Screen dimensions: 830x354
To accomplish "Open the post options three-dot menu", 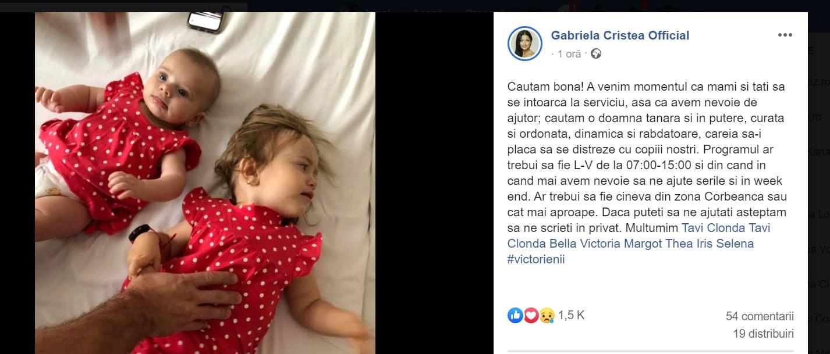I will coord(785,35).
